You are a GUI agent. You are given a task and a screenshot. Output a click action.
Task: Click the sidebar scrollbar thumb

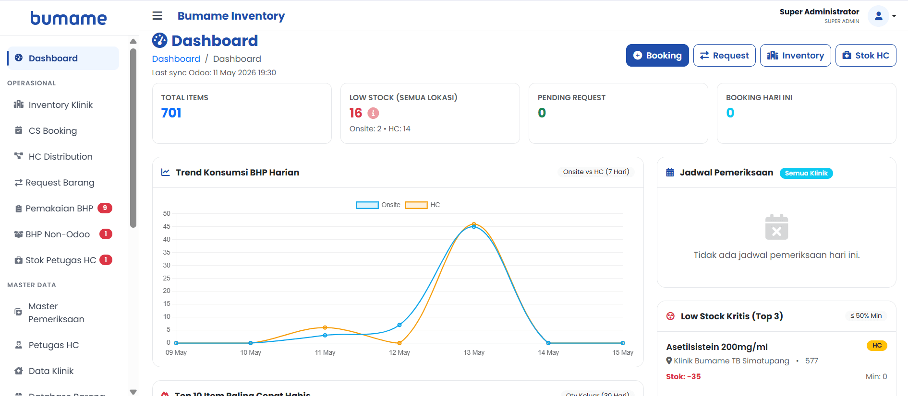click(x=133, y=138)
